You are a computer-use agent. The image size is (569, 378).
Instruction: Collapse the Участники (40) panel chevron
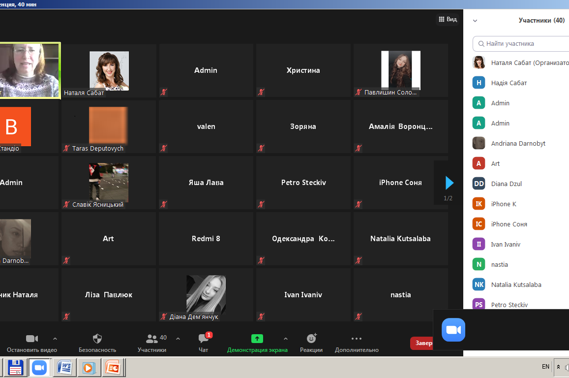(x=475, y=21)
